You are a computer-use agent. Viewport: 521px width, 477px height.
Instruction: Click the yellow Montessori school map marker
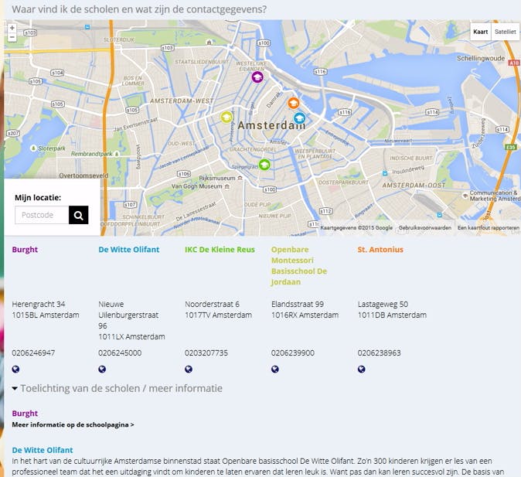pos(226,117)
